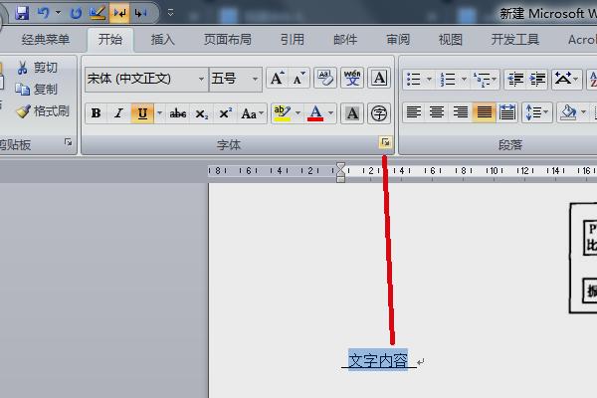
Task: Click the Subscript X₂ icon
Action: [201, 113]
